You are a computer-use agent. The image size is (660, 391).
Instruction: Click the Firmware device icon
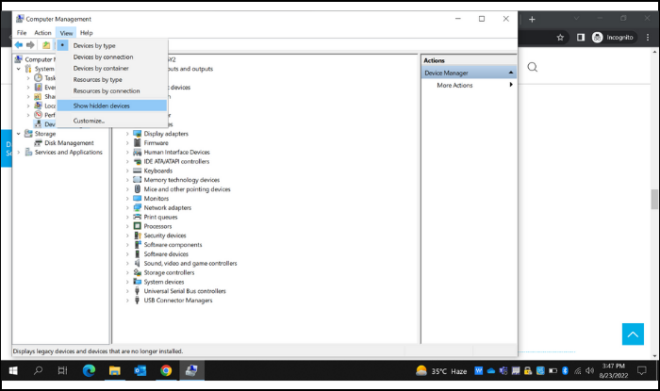tap(138, 143)
